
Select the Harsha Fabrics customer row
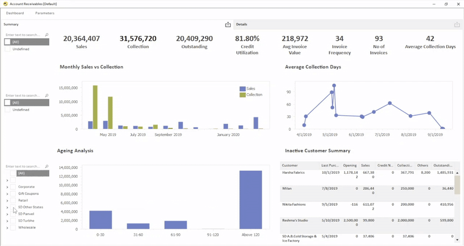pyautogui.click(x=367, y=177)
